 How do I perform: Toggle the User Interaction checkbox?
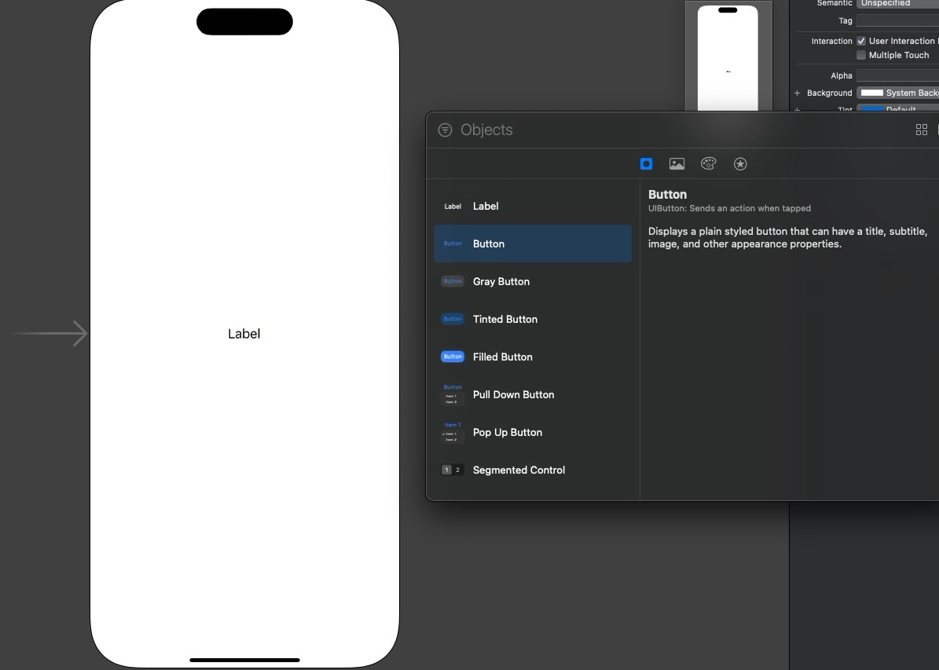(861, 41)
